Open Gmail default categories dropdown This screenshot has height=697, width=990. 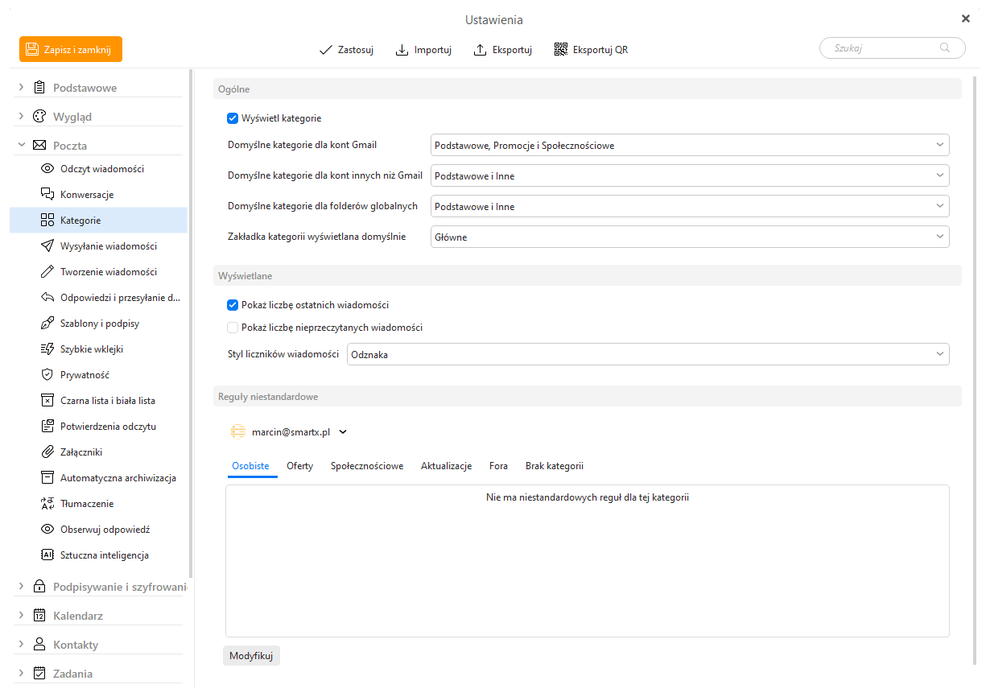[690, 146]
